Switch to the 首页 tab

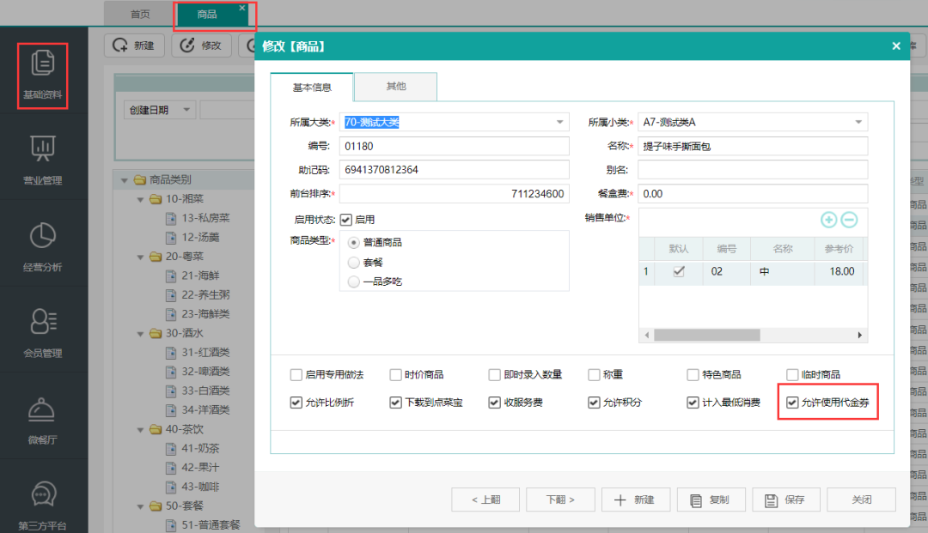click(x=139, y=15)
